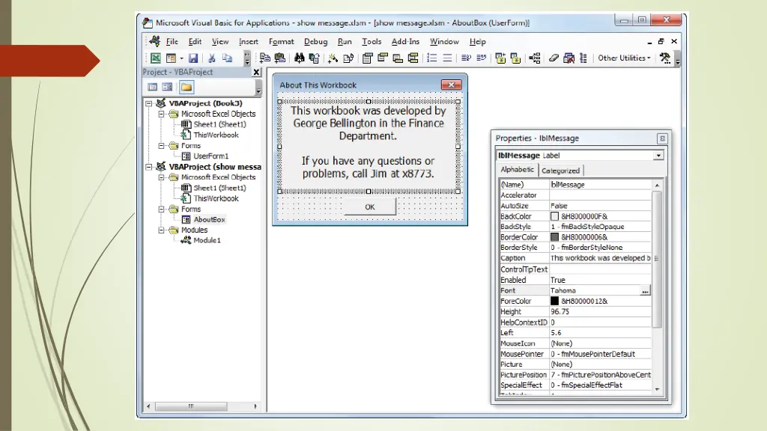Open the Debug menu
The height and width of the screenshot is (431, 767).
pos(315,42)
